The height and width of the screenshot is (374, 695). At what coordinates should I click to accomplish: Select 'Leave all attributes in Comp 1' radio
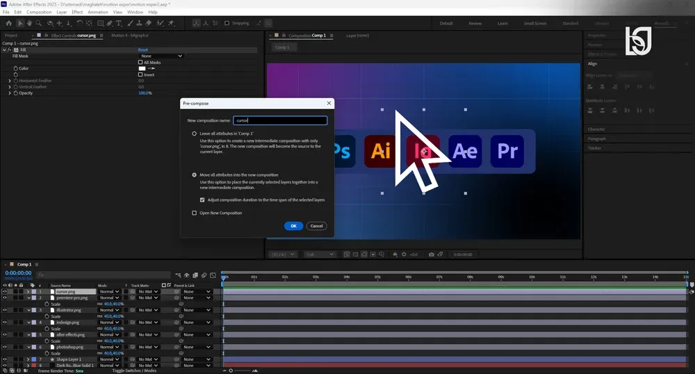194,133
